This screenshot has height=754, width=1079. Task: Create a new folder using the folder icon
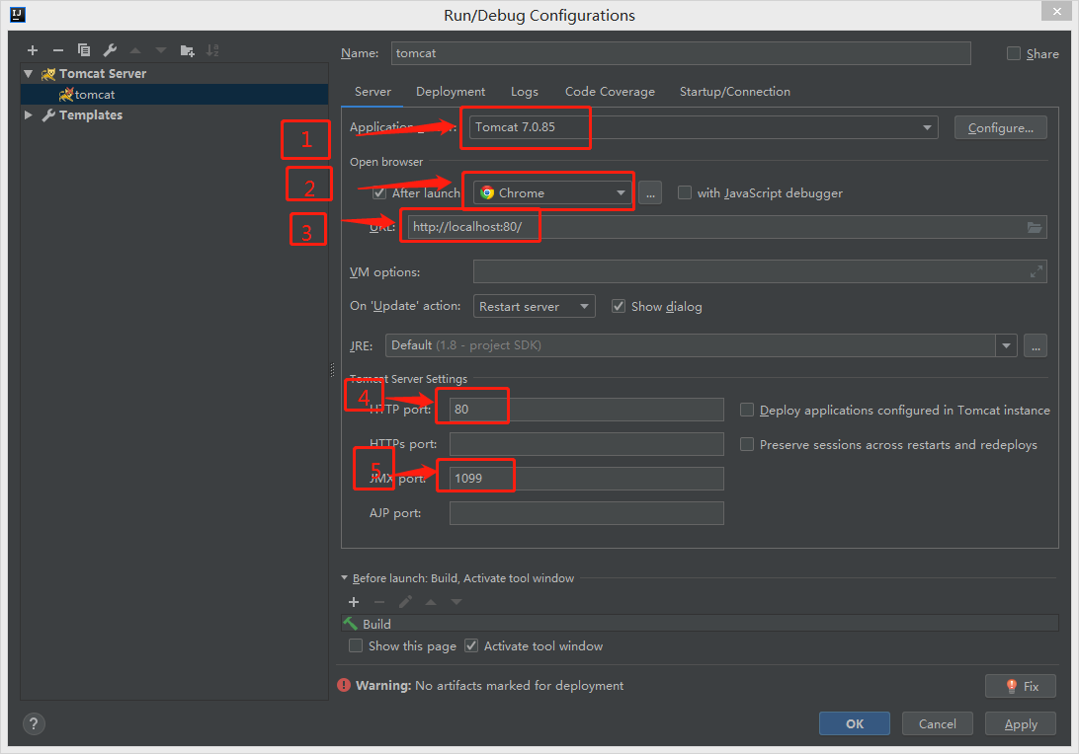(187, 50)
